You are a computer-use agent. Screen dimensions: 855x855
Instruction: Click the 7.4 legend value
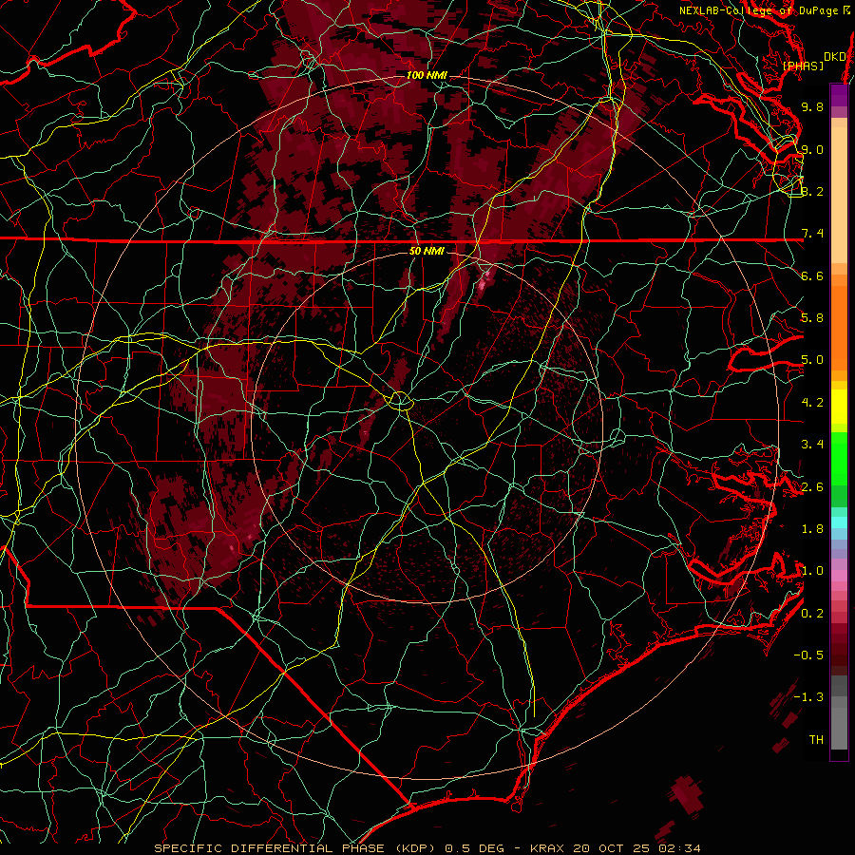coord(812,234)
